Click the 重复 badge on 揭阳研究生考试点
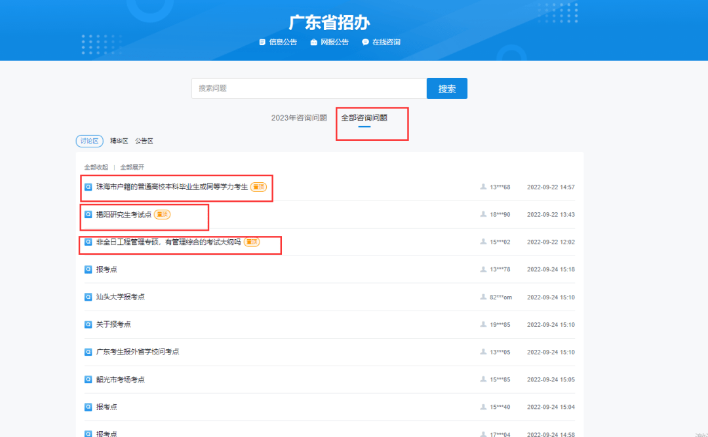 pyautogui.click(x=162, y=214)
